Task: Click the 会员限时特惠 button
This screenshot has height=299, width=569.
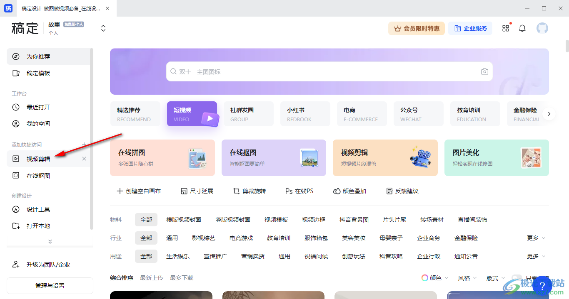Action: (x=417, y=28)
